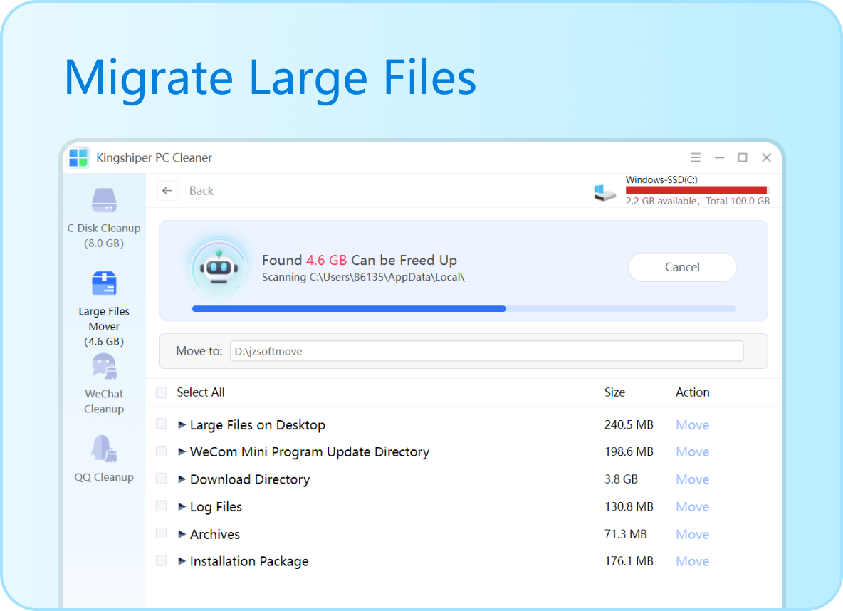Open the QQ Cleanup icon
The width and height of the screenshot is (843, 611).
tap(104, 449)
